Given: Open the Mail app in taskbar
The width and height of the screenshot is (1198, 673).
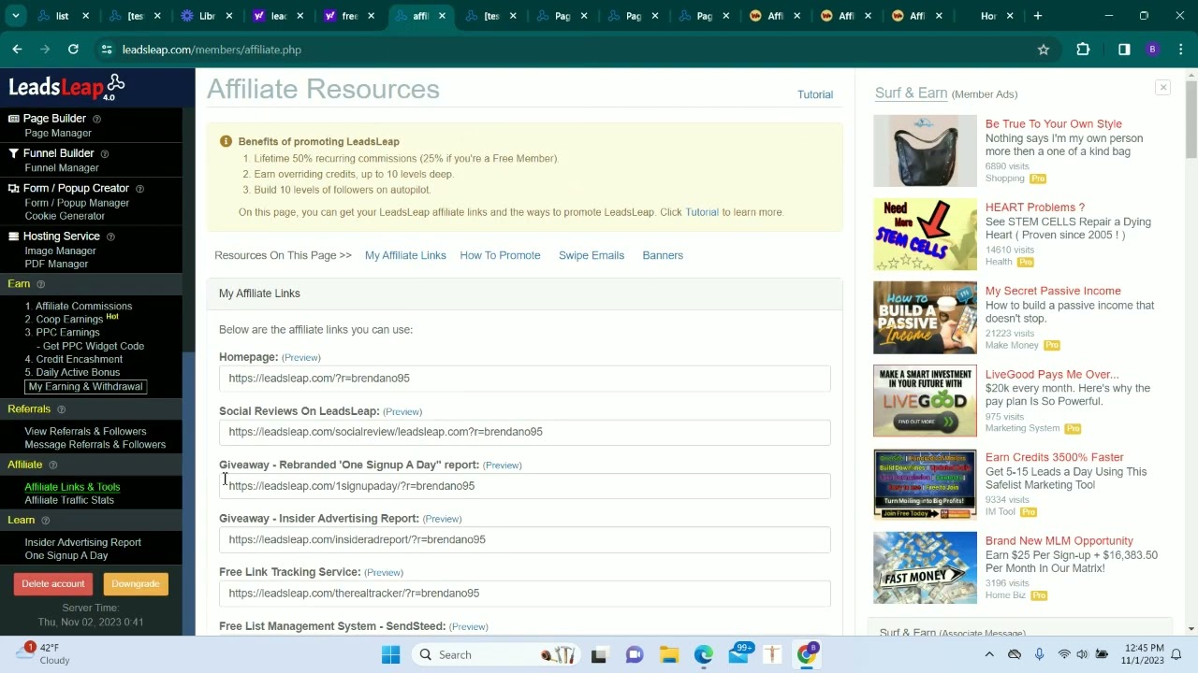Looking at the screenshot, I should [738, 654].
